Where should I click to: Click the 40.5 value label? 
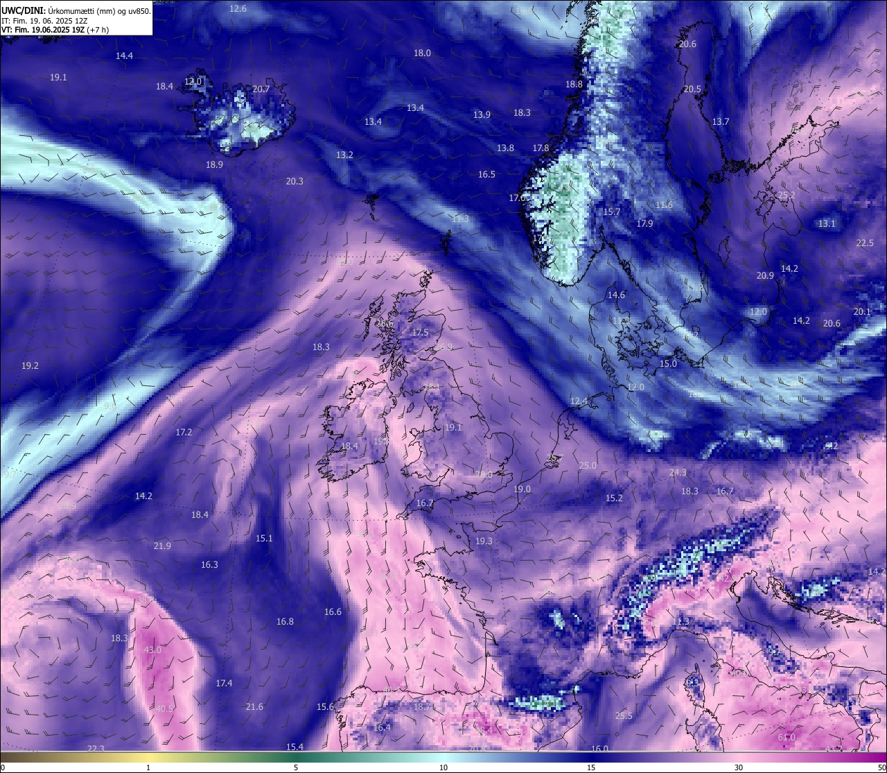[164, 709]
